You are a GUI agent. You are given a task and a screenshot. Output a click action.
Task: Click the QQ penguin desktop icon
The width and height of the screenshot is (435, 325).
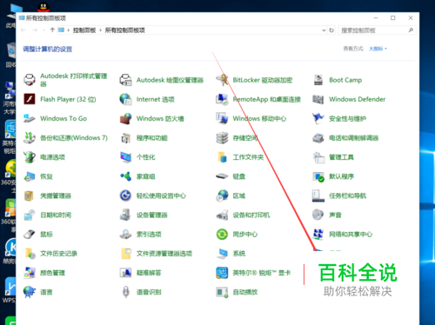(43, 7)
